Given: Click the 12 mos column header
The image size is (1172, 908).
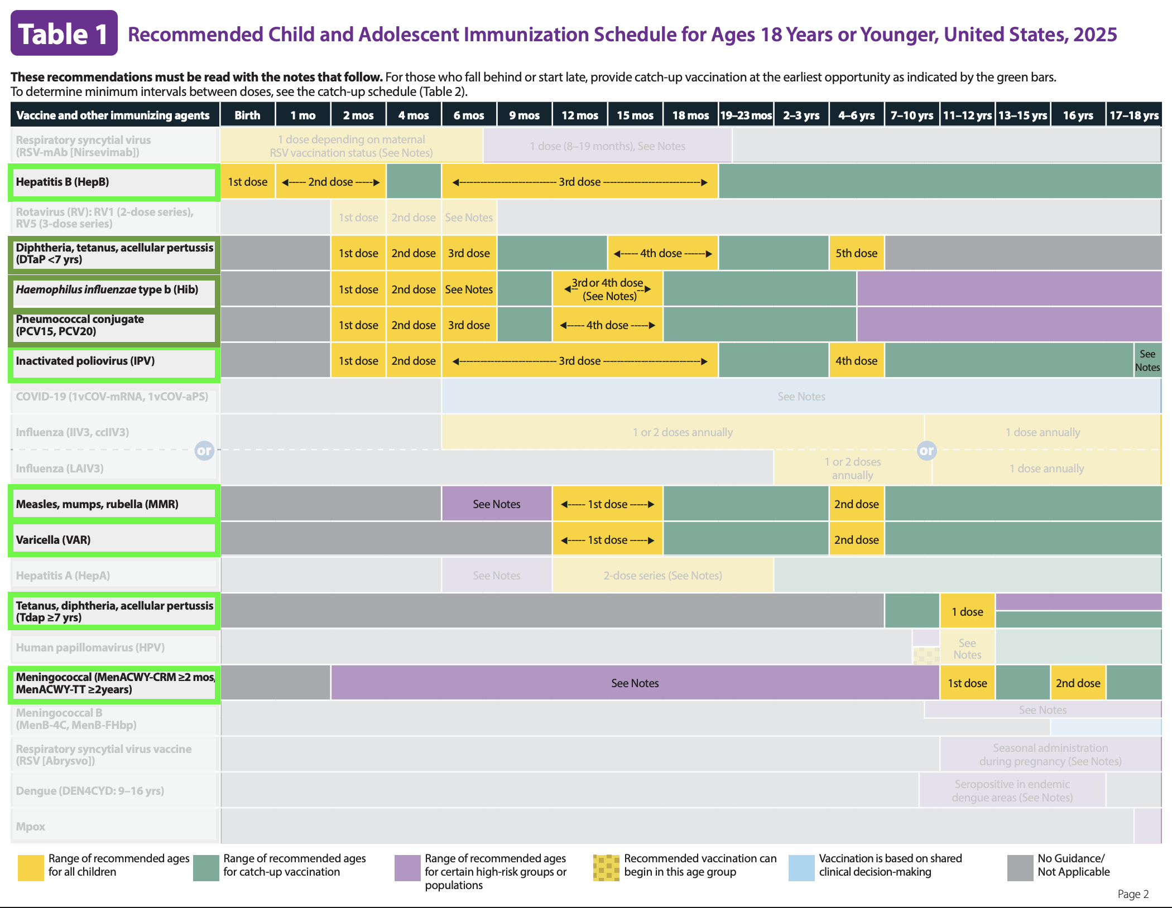Looking at the screenshot, I should pos(580,115).
